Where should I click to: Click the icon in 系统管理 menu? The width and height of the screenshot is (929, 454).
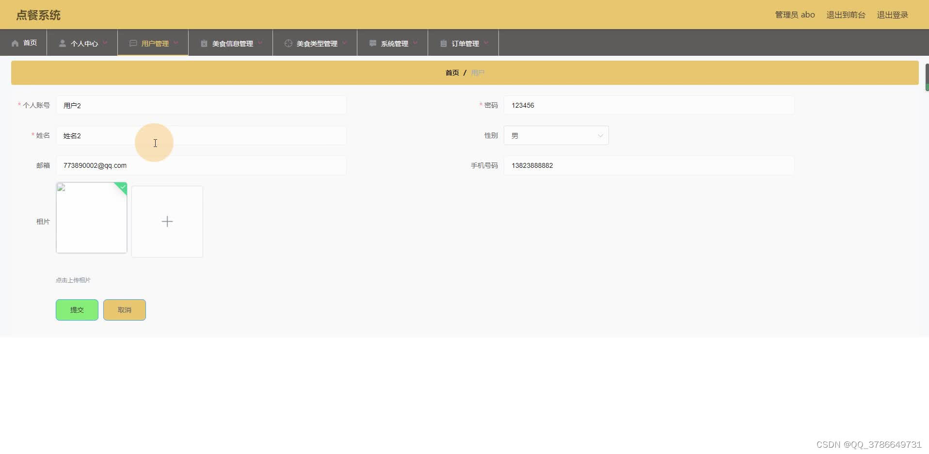click(x=372, y=43)
